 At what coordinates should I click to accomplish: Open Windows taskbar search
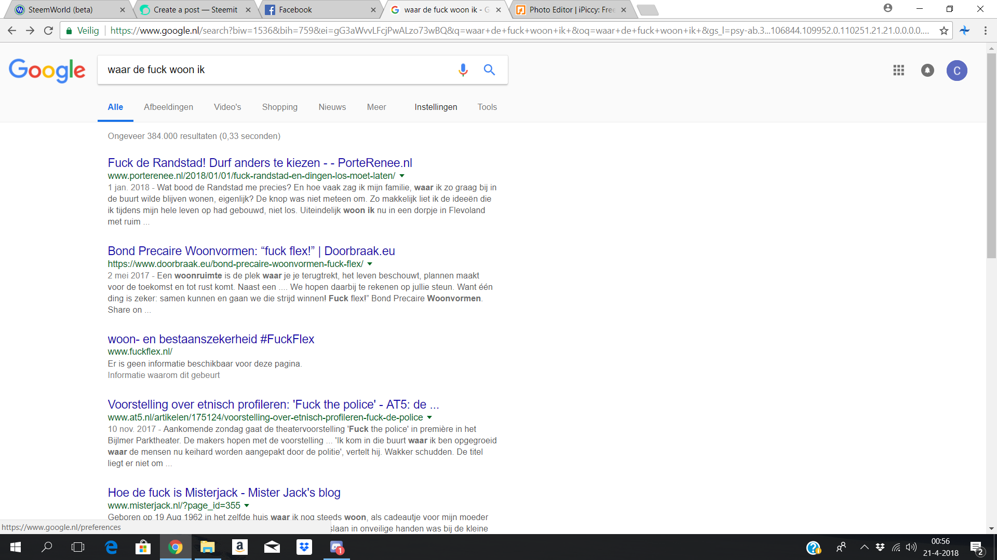click(x=47, y=547)
